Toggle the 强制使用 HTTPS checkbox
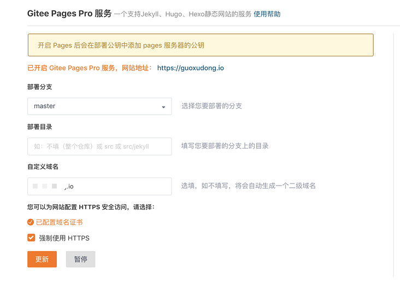Viewport: 400px width, 290px height. [31, 238]
